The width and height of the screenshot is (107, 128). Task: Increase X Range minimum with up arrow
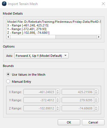pyautogui.click(x=58, y=91)
